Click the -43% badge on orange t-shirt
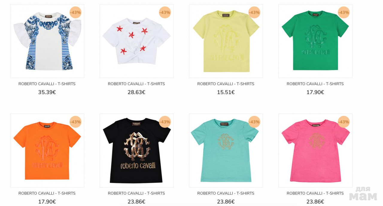383x206 pixels. (x=75, y=122)
